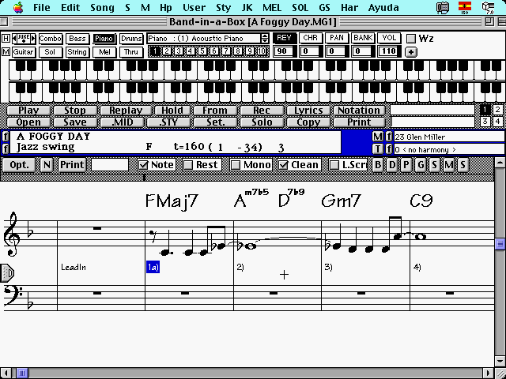Click the T harmony button

(x=377, y=149)
